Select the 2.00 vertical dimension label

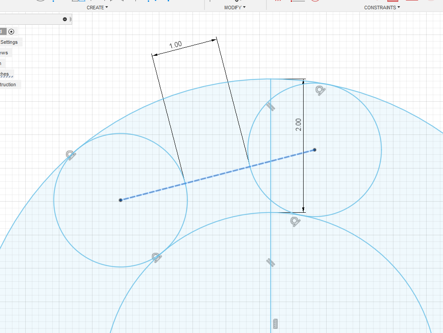[297, 125]
